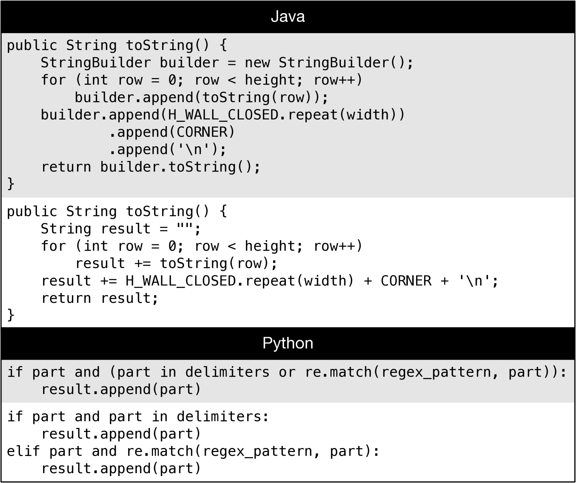Click the if line containing 'or re.match'
The width and height of the screenshot is (576, 483).
287,372
